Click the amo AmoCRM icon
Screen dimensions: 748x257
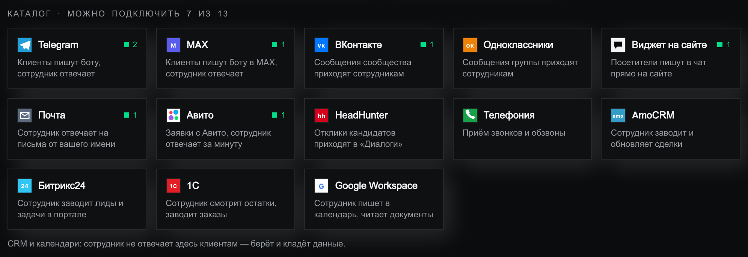click(618, 115)
